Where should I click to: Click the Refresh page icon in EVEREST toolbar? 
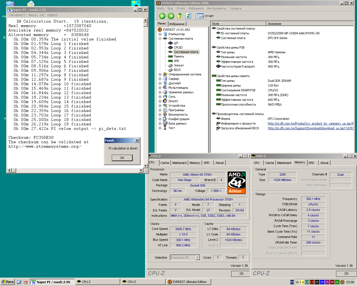188,16
